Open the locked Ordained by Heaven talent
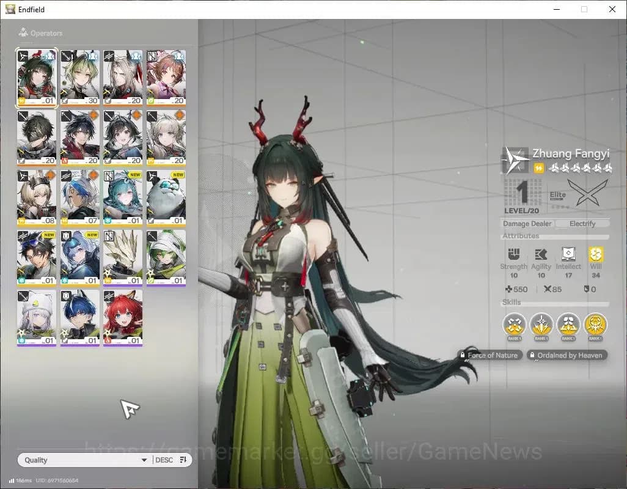This screenshot has height=489, width=627. 566,355
